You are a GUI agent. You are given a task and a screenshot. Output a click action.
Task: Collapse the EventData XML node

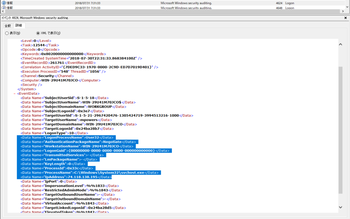[x=15, y=94]
